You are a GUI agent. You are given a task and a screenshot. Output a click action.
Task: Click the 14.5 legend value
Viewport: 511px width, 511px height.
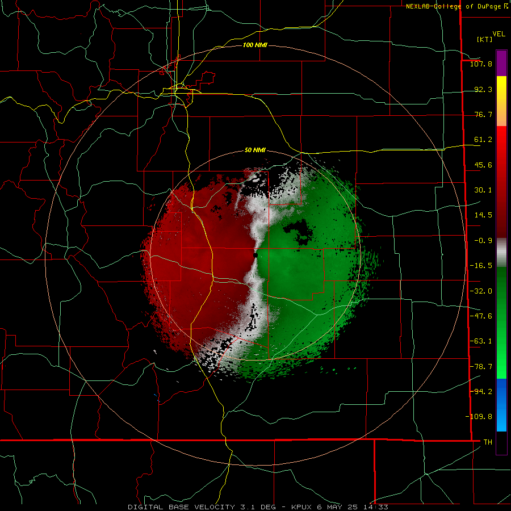pyautogui.click(x=483, y=215)
